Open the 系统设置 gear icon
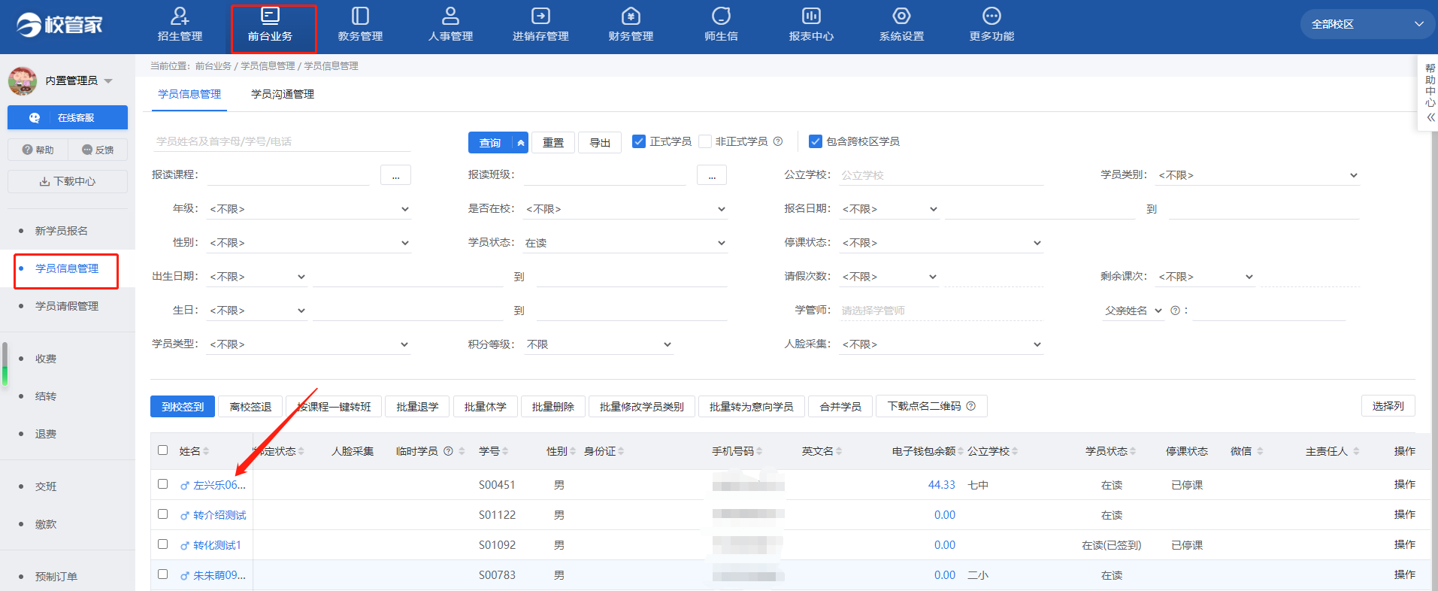The width and height of the screenshot is (1438, 591). pos(901,16)
